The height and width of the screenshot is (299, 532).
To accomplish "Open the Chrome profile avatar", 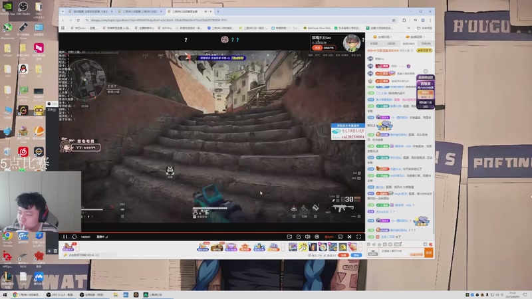I will pyautogui.click(x=423, y=21).
